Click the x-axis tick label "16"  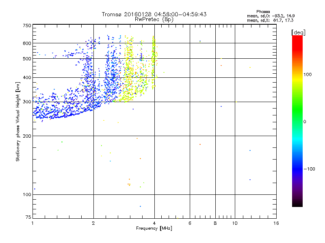click(276, 223)
